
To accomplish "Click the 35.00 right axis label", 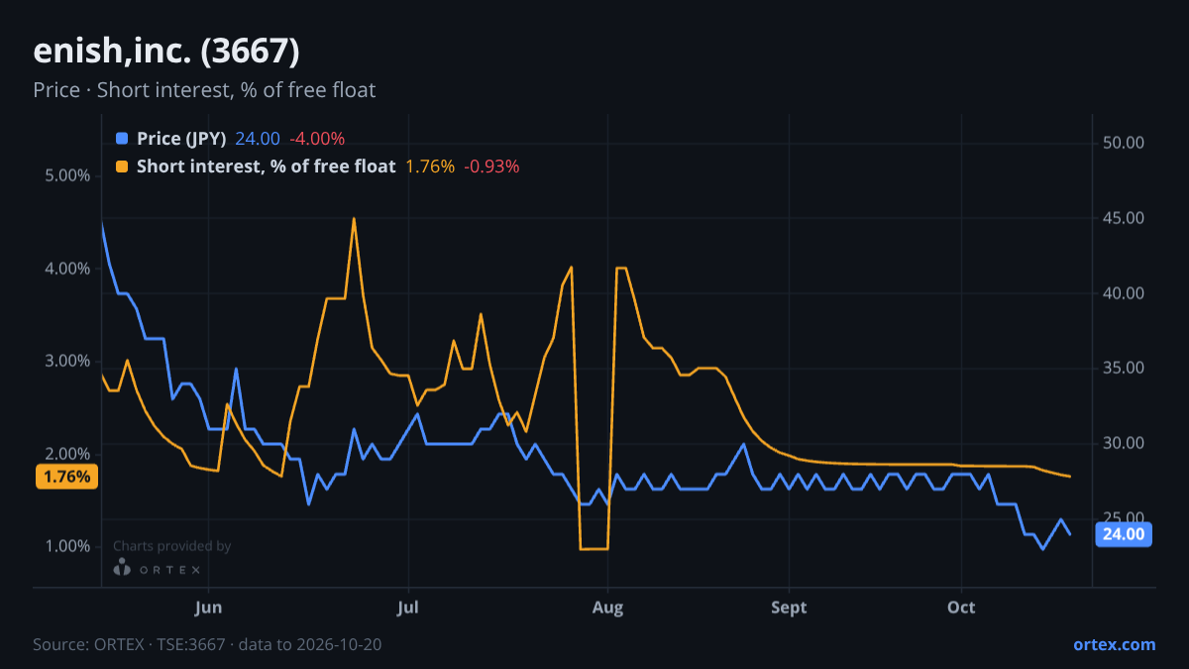I will tap(1124, 368).
